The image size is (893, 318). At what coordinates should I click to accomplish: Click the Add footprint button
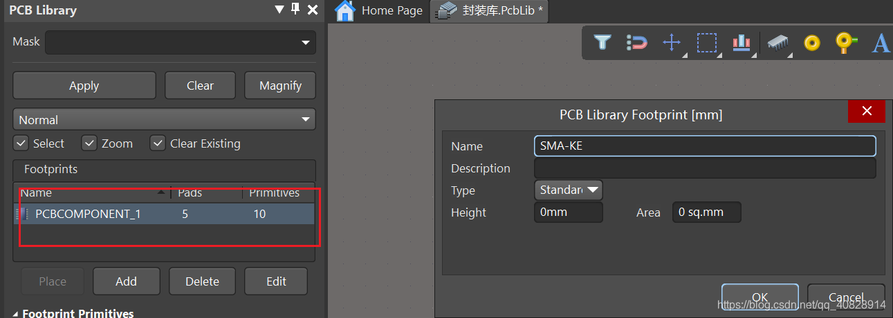127,281
